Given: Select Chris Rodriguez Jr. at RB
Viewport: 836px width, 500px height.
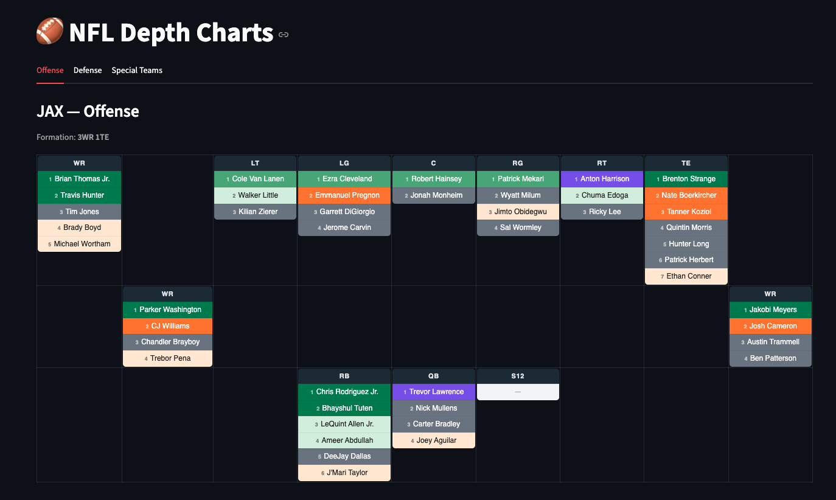Looking at the screenshot, I should click(344, 392).
